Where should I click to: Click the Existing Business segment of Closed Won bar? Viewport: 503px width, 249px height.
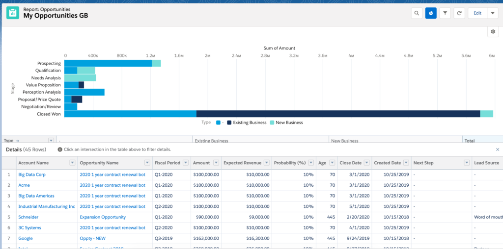pyautogui.click(x=338, y=114)
